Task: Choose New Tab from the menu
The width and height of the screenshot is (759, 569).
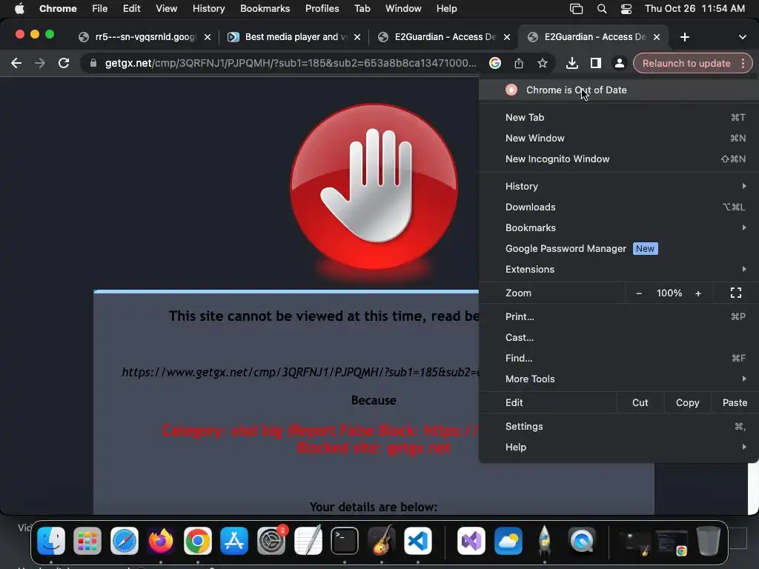Action: click(x=619, y=118)
